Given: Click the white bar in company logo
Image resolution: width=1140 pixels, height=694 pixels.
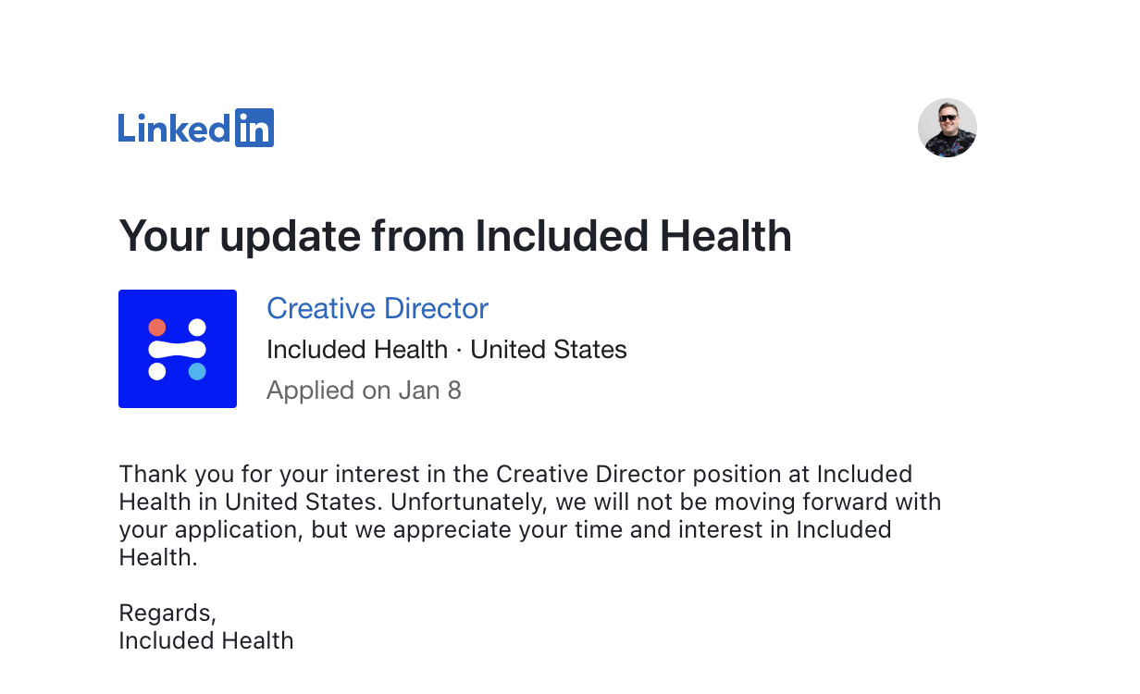Looking at the screenshot, I should pyautogui.click(x=178, y=349).
